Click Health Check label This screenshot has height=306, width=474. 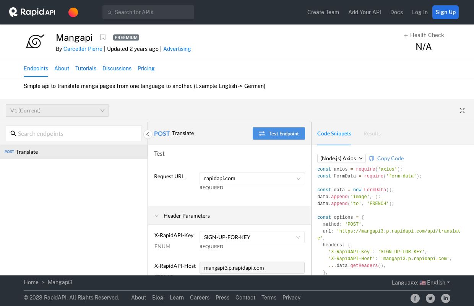coord(427,35)
